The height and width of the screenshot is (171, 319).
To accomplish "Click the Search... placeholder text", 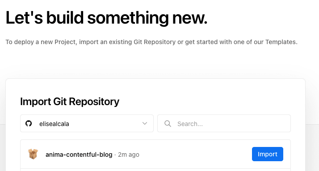I will point(190,124).
